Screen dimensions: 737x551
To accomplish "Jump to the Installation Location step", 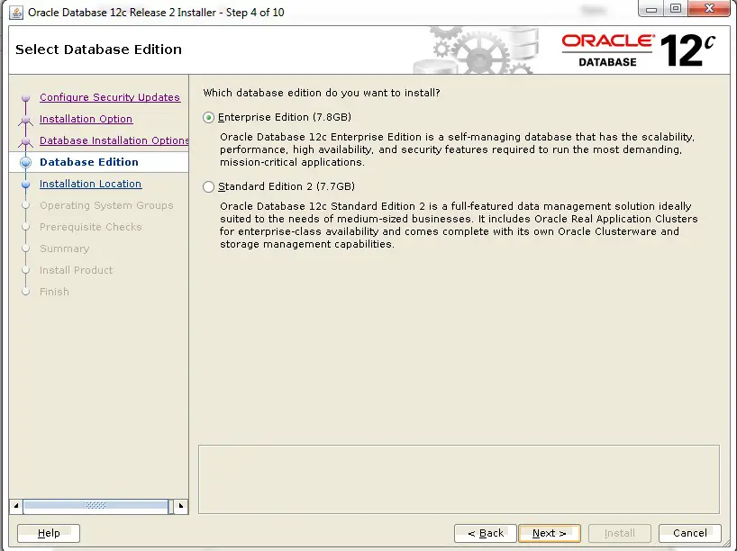I will coord(90,184).
